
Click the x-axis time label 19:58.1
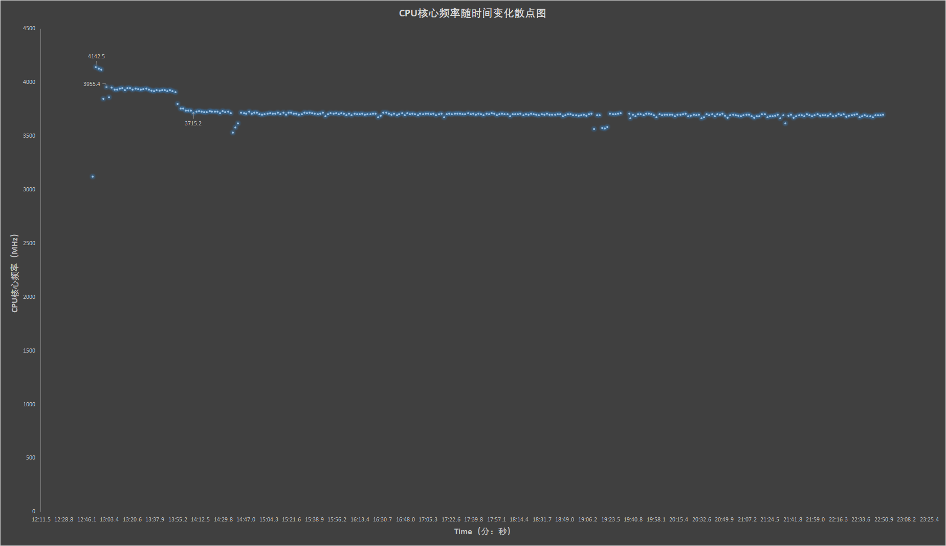point(656,519)
